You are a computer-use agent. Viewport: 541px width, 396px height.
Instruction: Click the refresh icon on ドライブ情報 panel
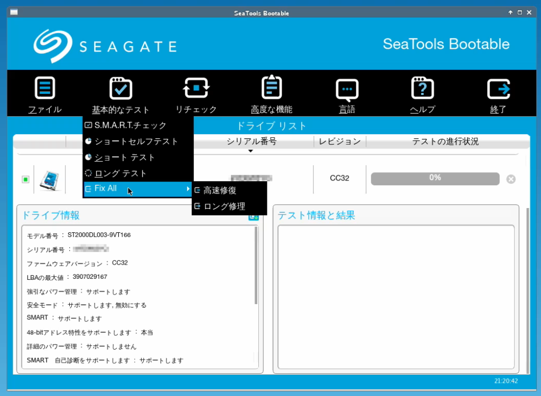click(253, 218)
